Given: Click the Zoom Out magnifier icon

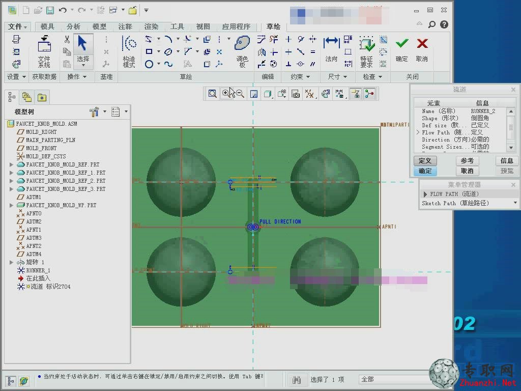Looking at the screenshot, I should [x=240, y=94].
